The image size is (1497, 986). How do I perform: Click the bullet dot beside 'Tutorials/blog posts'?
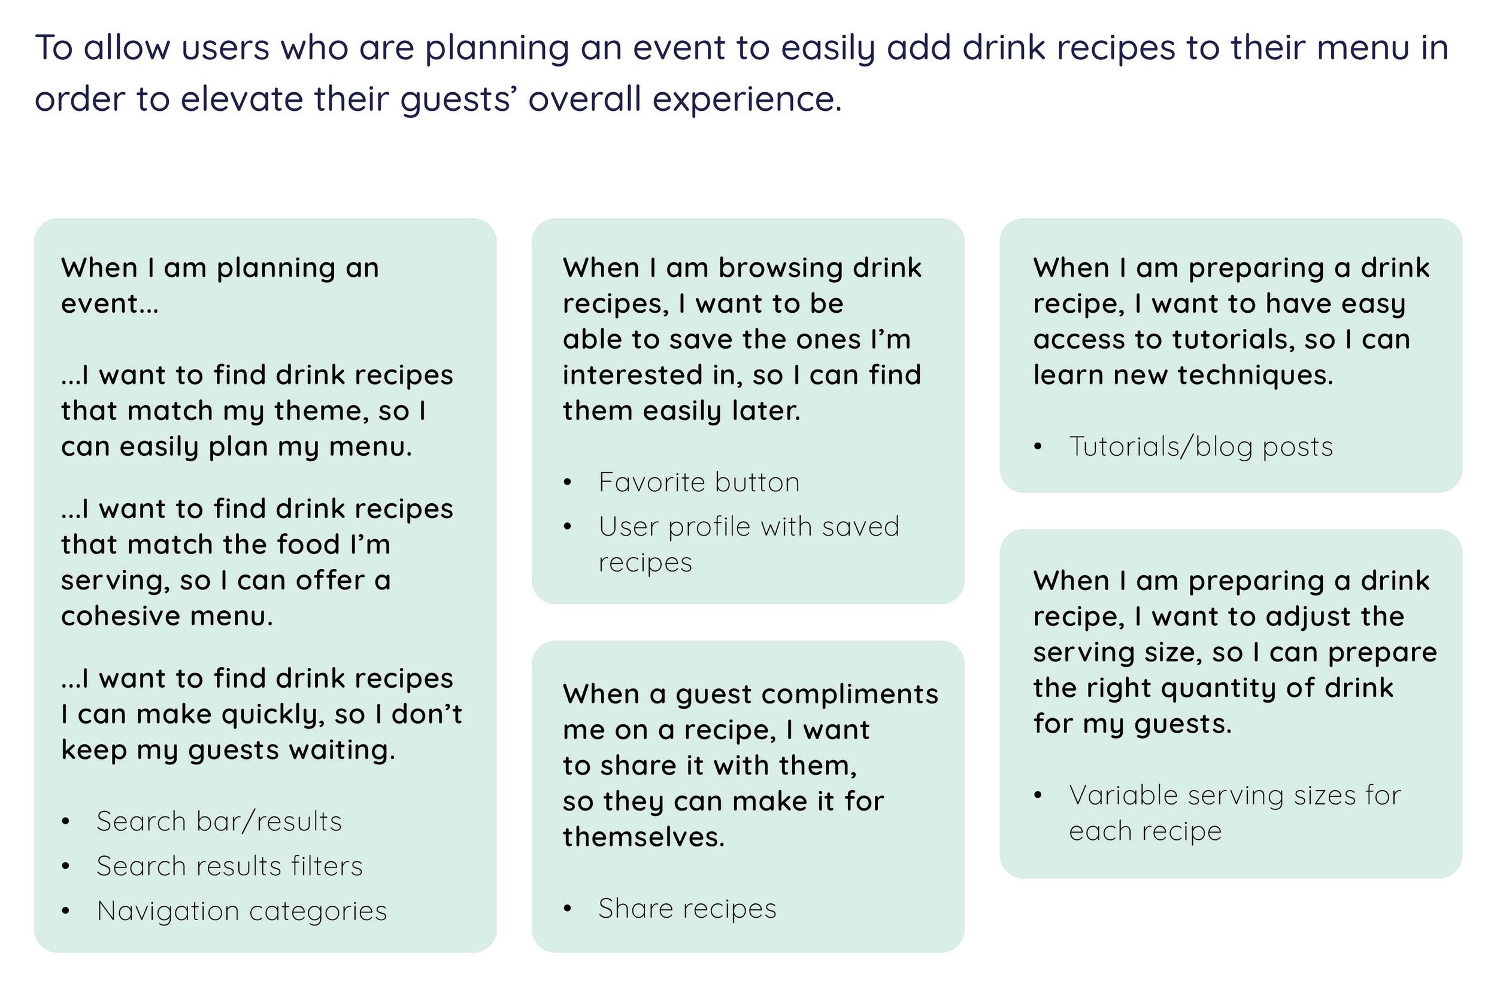point(1038,447)
